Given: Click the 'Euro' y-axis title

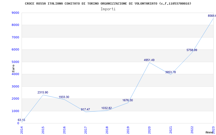Looking at the screenshot, I should pos(13,69).
